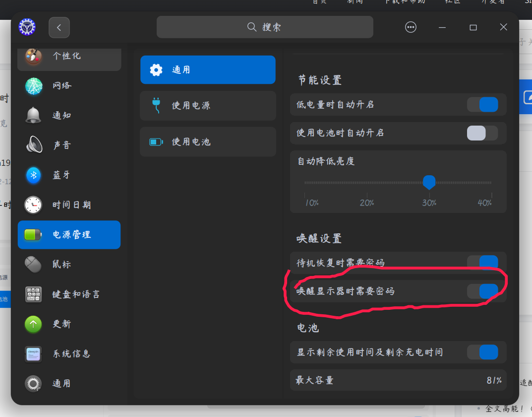Select the 系统信息 icon
The image size is (532, 417).
tap(33, 354)
